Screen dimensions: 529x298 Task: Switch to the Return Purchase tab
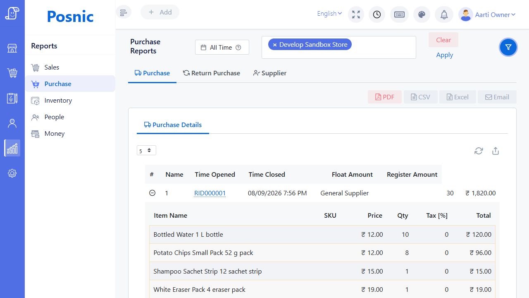click(x=212, y=73)
